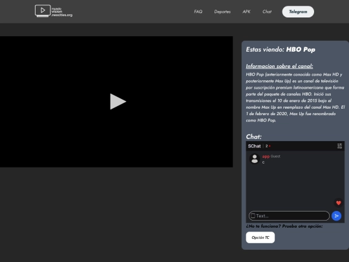This screenshot has width=349, height=262.
Task: Click the Informacion sobre el canal heading
Action: 279,66
